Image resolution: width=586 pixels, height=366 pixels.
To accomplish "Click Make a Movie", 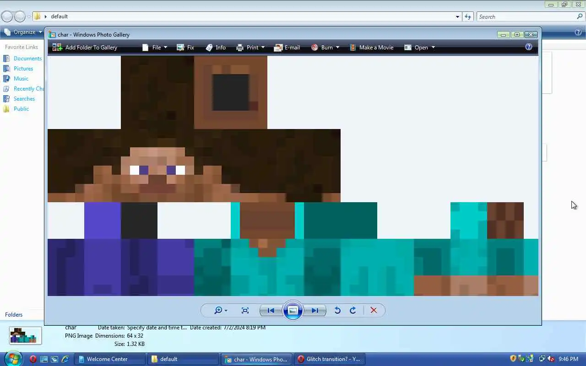I will click(371, 47).
